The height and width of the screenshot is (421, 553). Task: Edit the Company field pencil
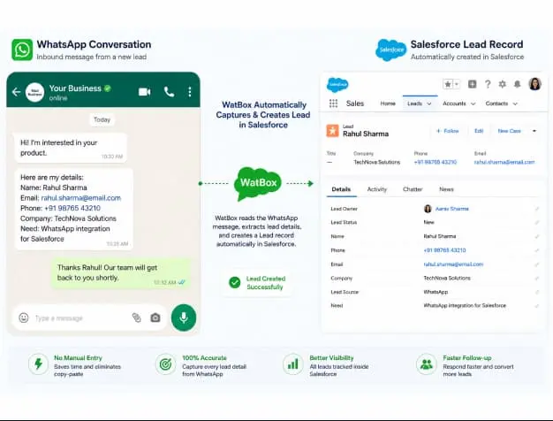(537, 279)
